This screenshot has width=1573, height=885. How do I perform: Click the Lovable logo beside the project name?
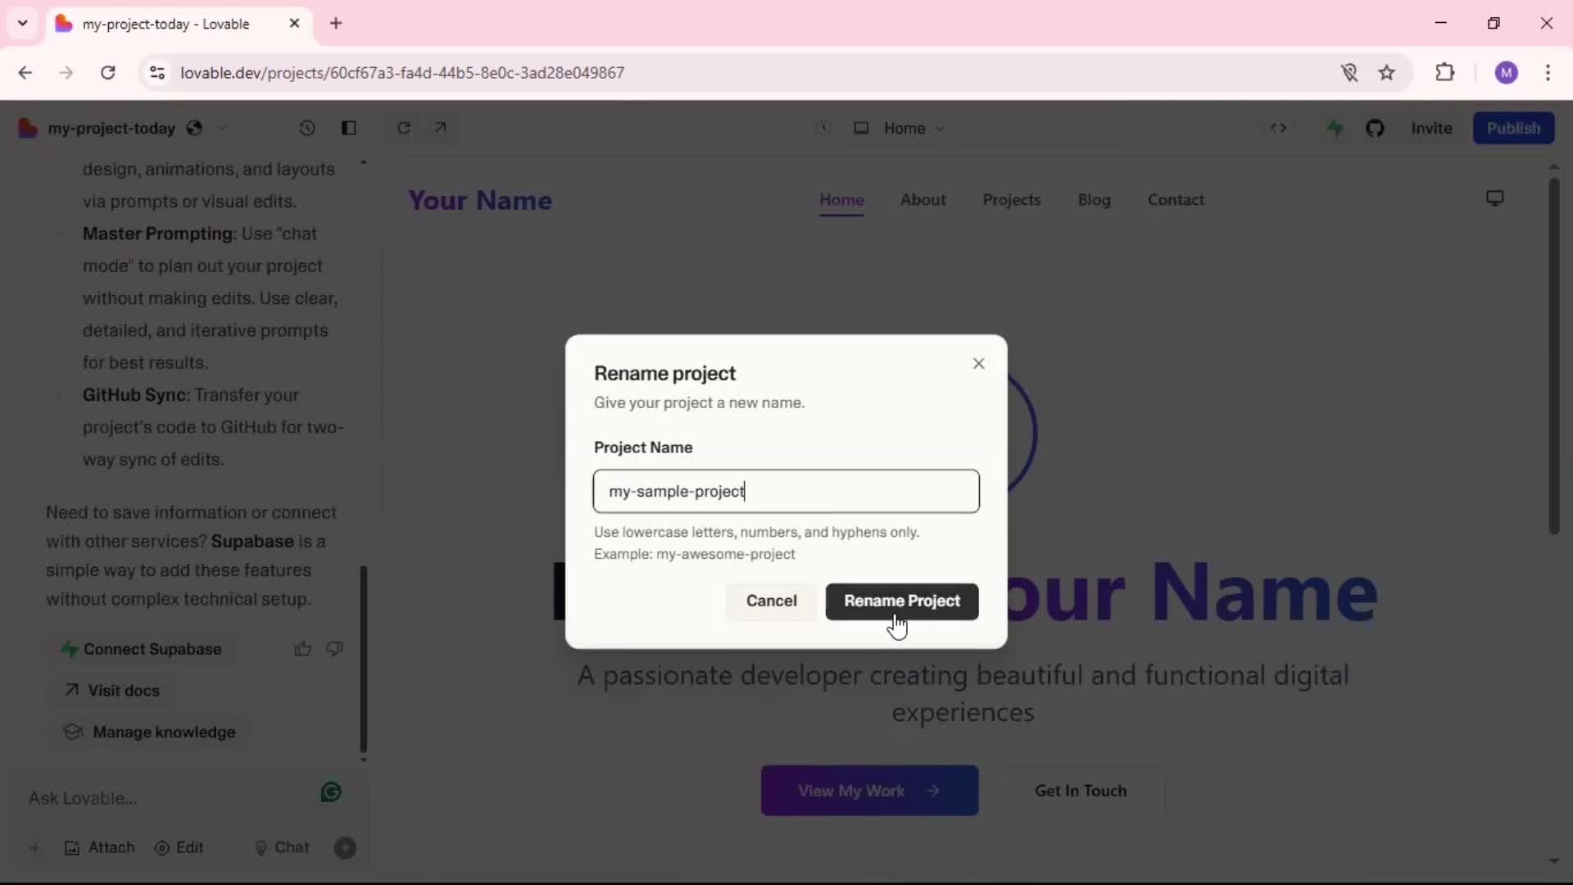tap(28, 129)
